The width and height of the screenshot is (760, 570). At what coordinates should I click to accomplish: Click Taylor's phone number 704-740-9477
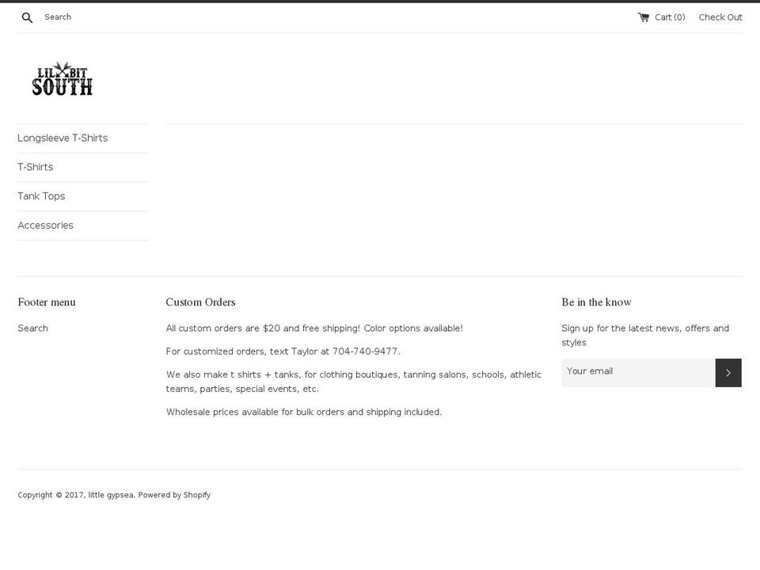click(x=365, y=351)
